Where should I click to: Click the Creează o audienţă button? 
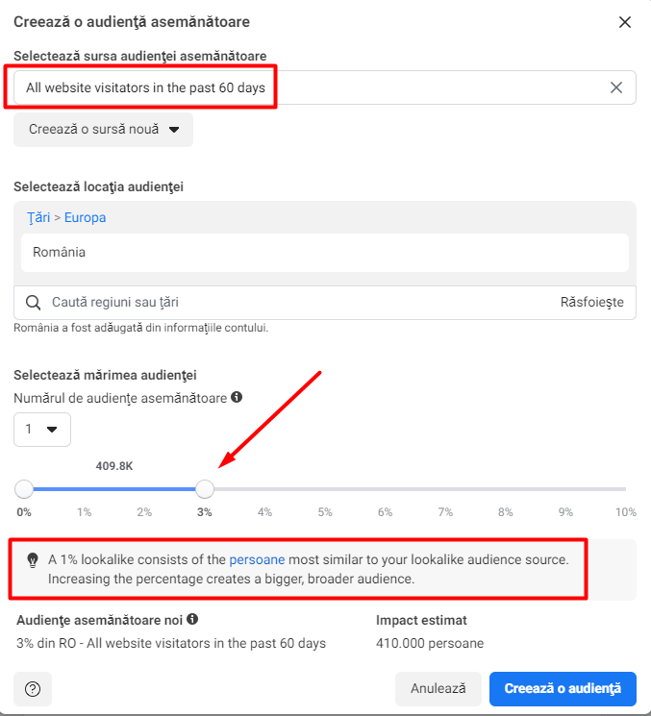[563, 689]
